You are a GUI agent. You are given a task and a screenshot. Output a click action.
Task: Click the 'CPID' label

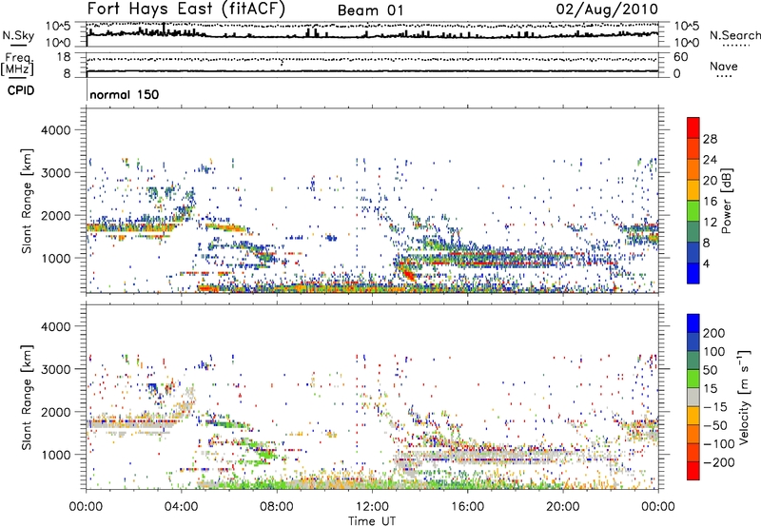[x=21, y=90]
